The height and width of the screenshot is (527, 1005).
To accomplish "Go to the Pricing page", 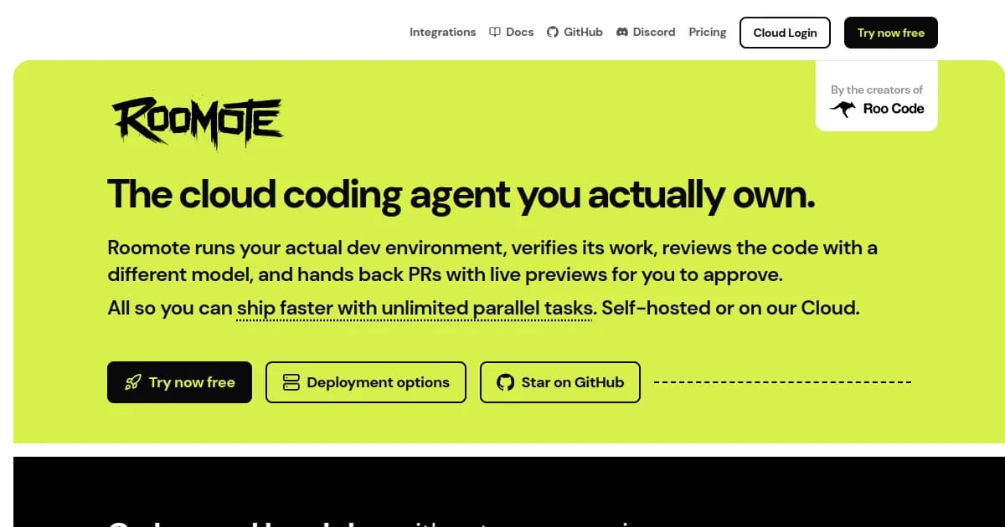I will [708, 32].
